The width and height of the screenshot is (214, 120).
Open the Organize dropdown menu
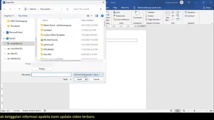pos(9,16)
